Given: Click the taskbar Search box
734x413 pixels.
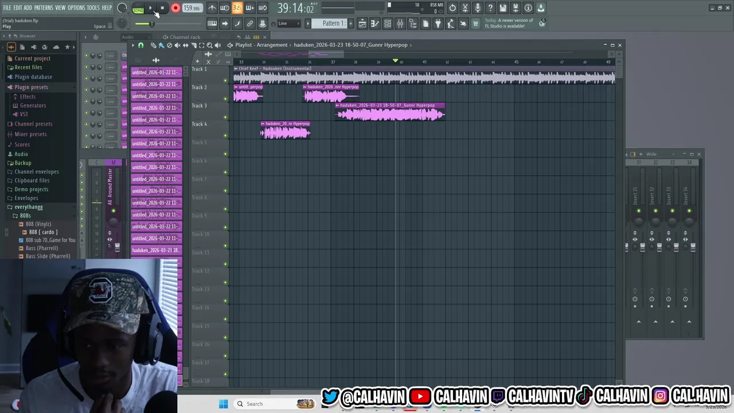Looking at the screenshot, I should 275,404.
